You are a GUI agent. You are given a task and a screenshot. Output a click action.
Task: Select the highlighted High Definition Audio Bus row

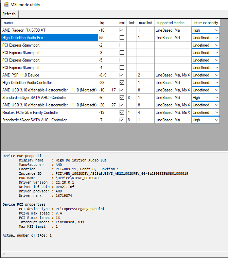(x=50, y=38)
